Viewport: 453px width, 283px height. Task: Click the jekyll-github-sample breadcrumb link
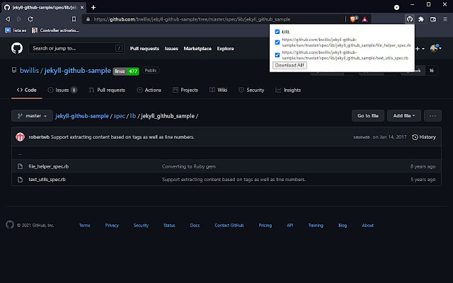(82, 116)
